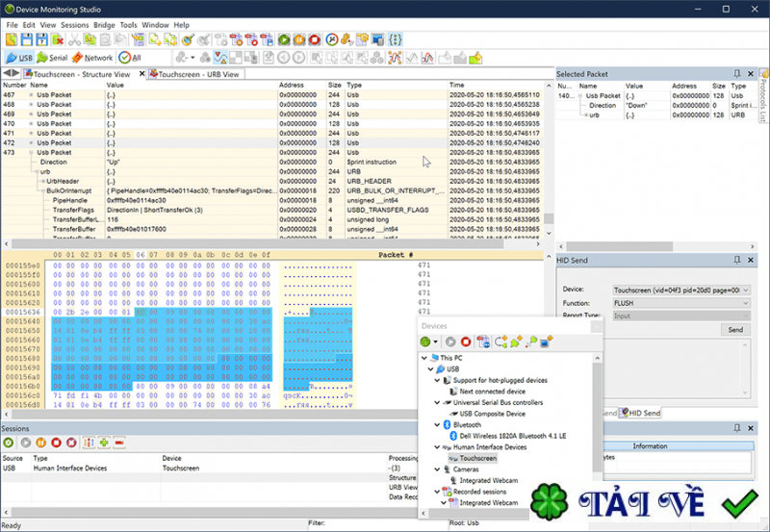Click the orange pause button in main toolbar
The width and height of the screenshot is (770, 532).
tap(299, 39)
